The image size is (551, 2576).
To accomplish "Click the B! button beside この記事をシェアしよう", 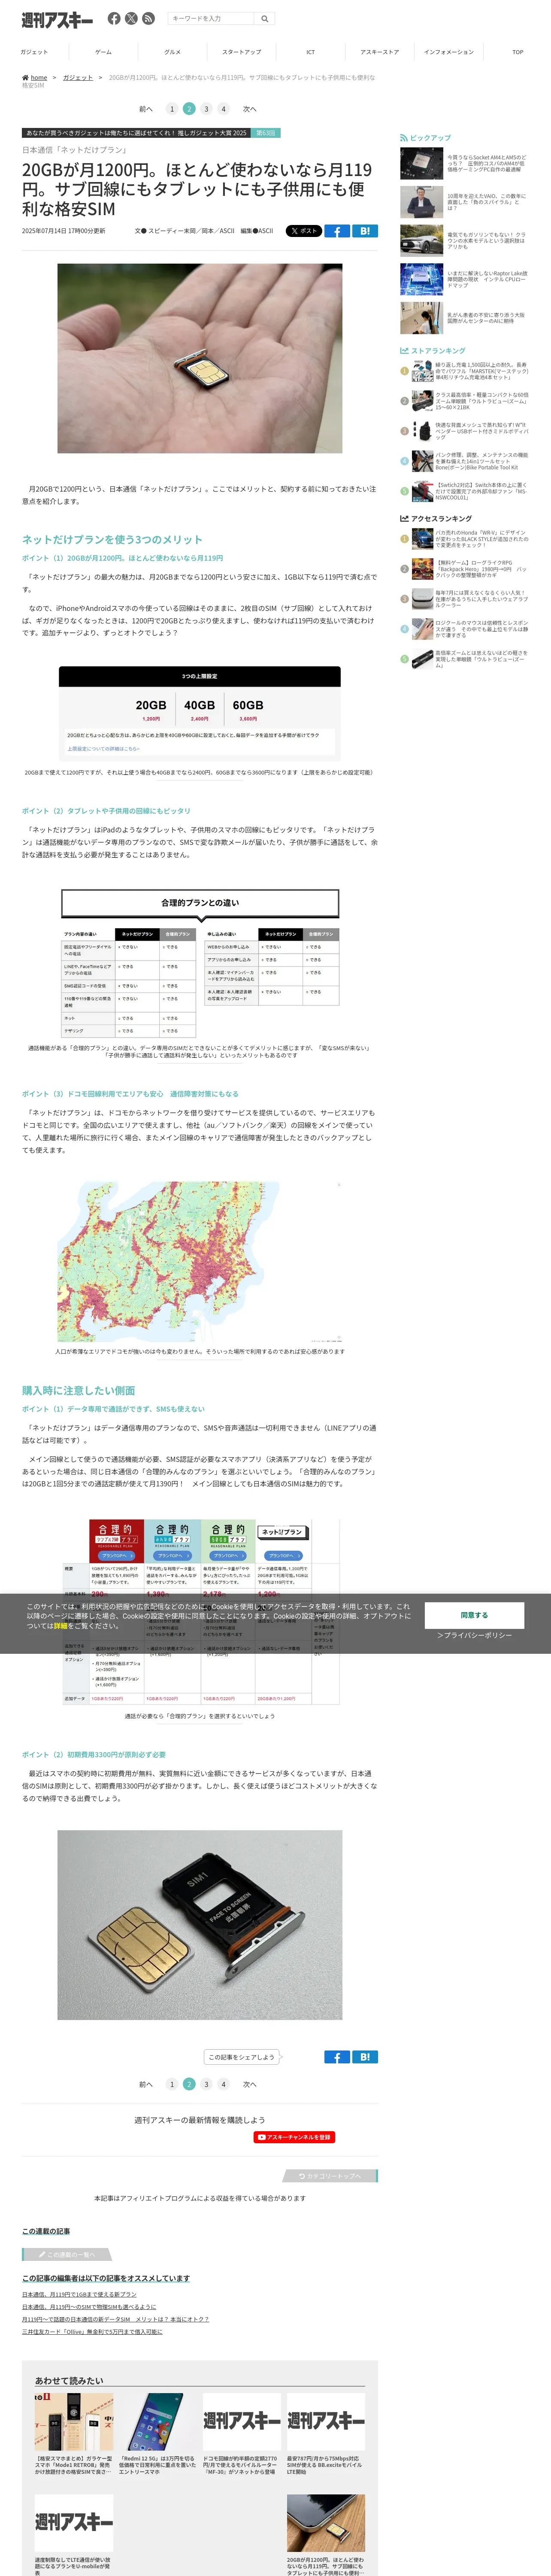I will pyautogui.click(x=365, y=2056).
